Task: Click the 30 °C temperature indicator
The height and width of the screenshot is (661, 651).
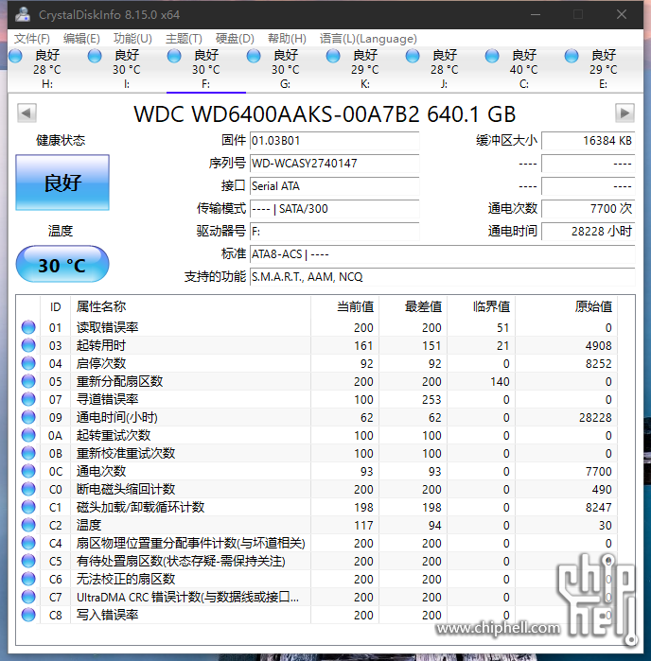Action: click(x=62, y=265)
